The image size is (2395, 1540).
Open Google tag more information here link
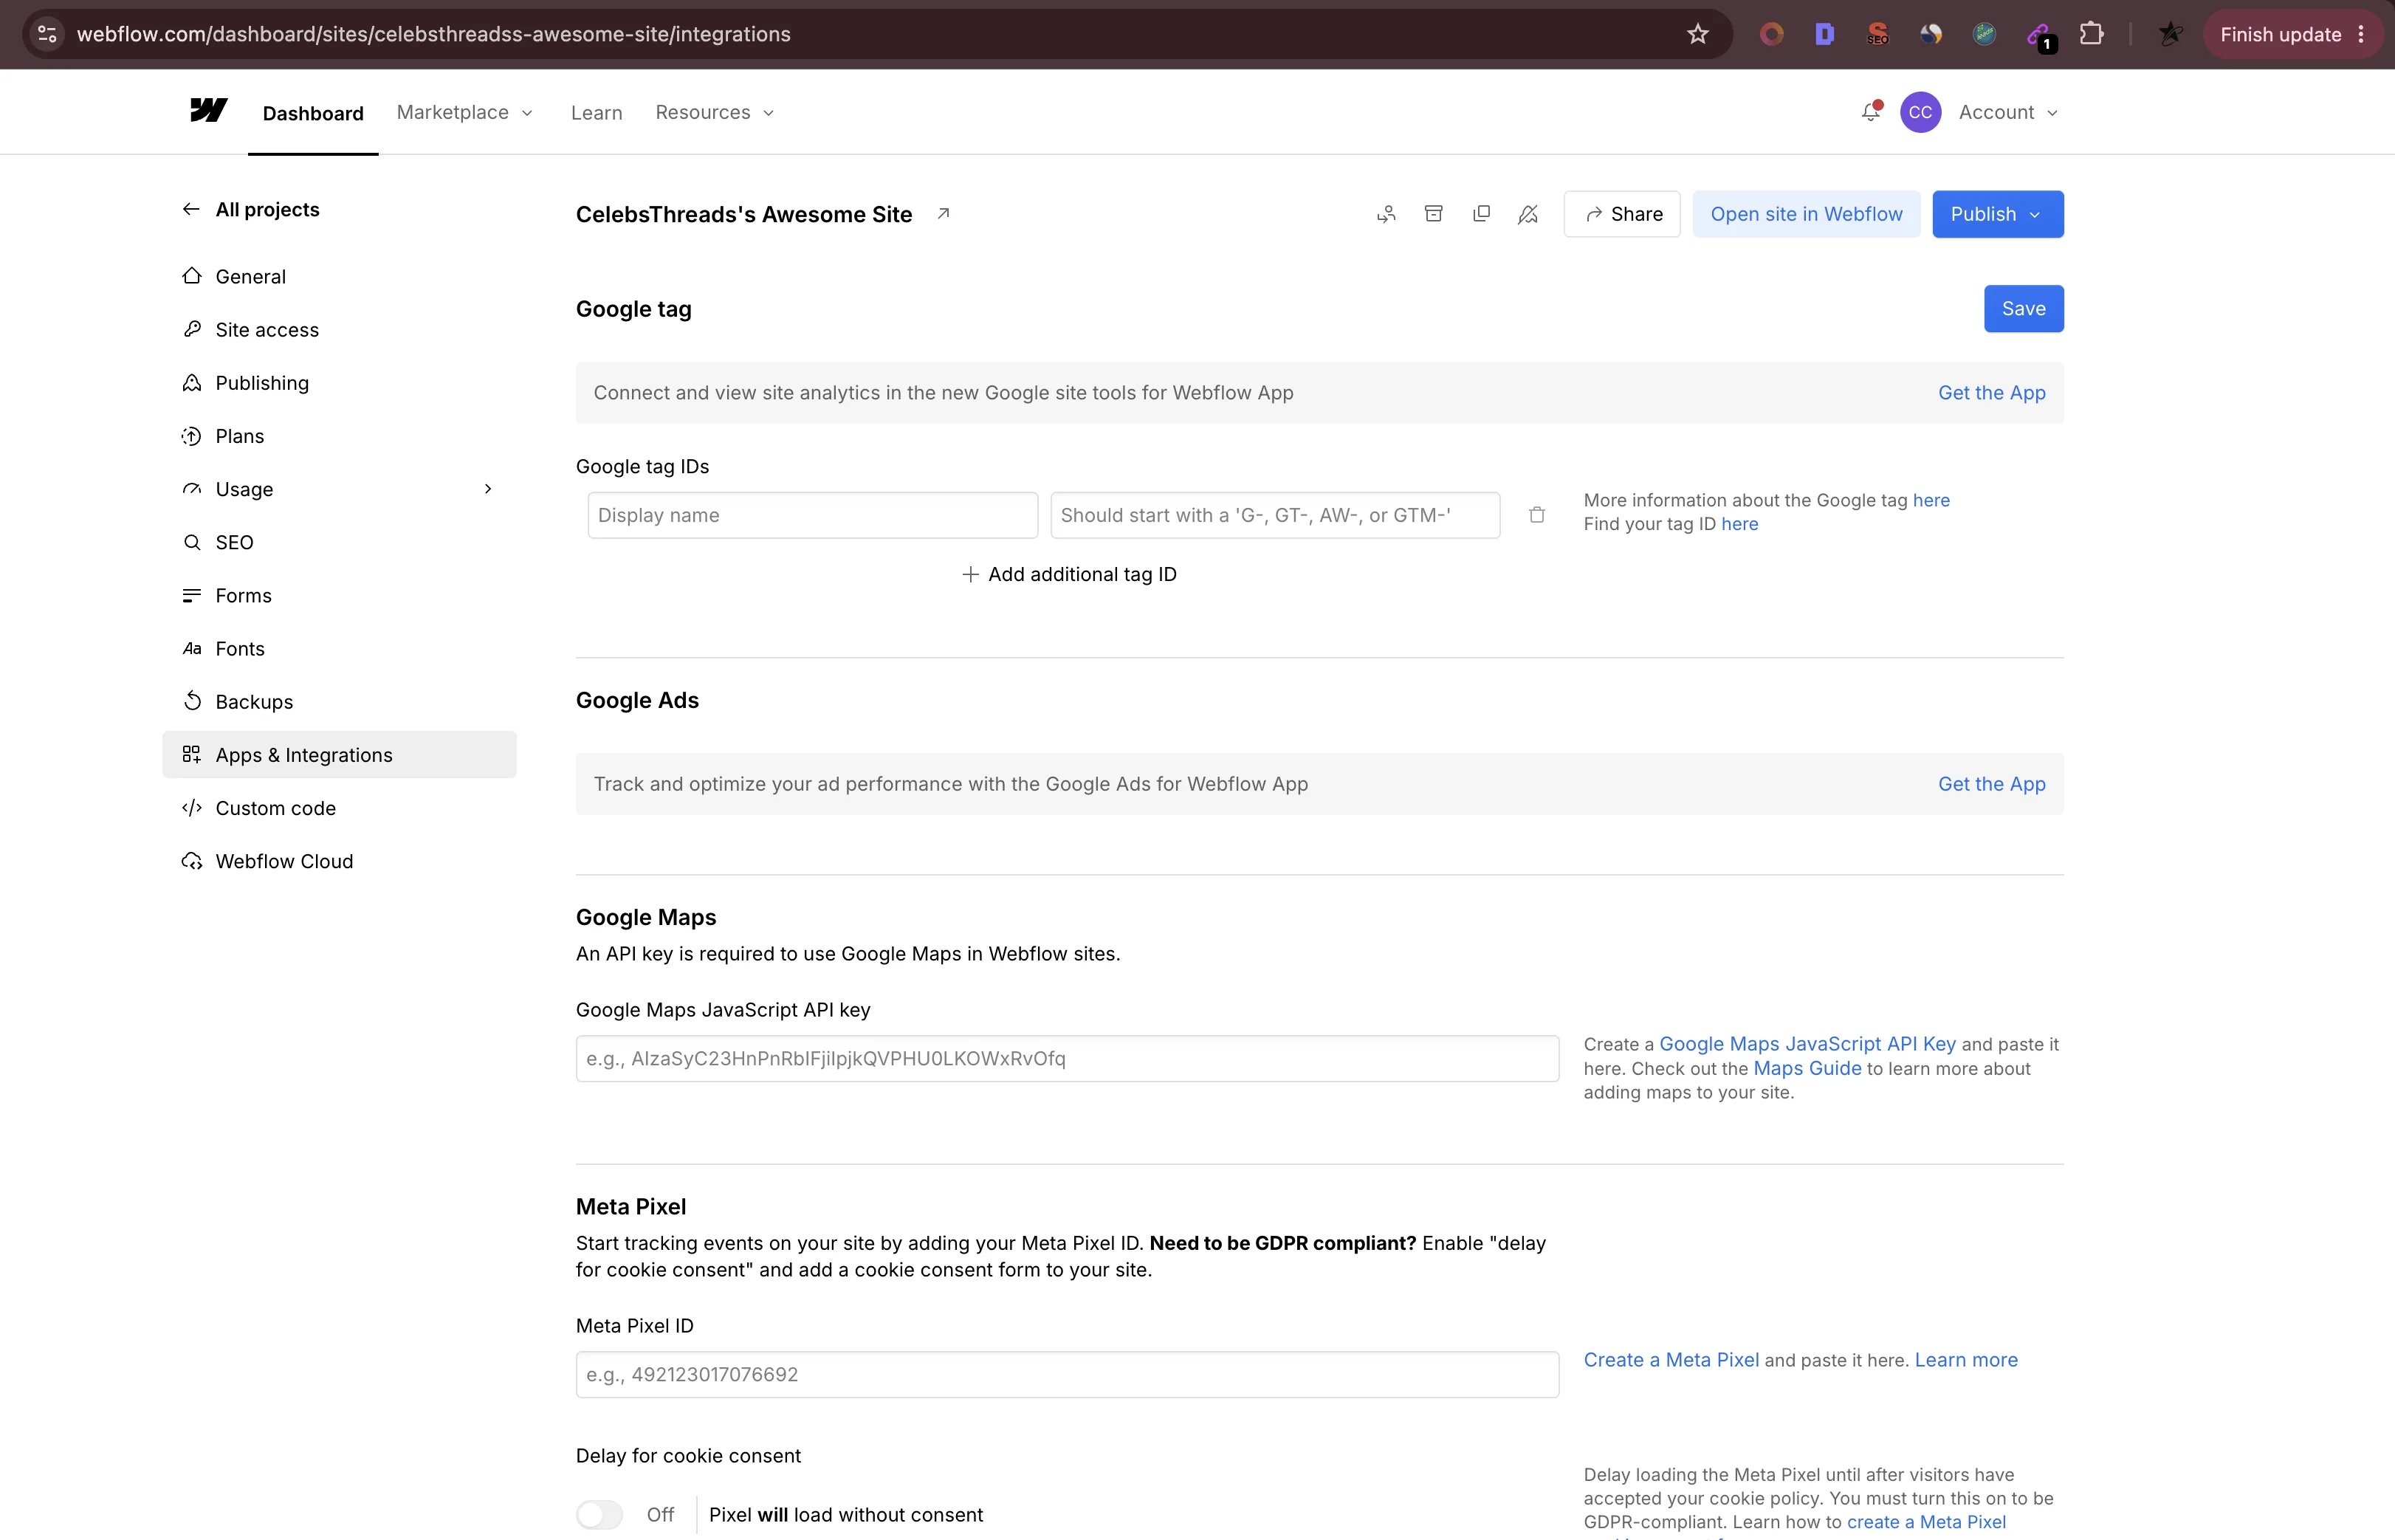1931,500
